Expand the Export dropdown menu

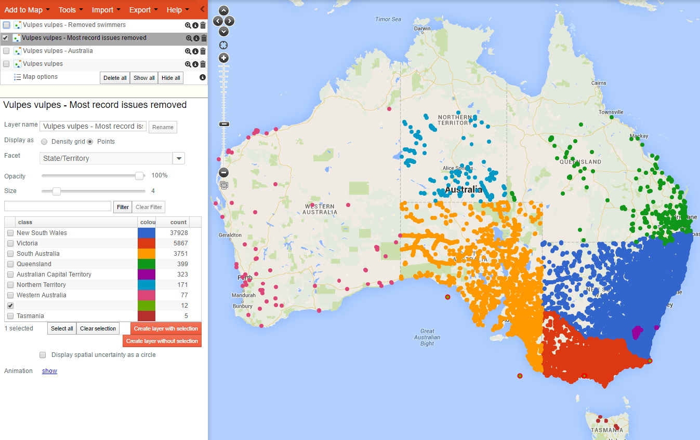pyautogui.click(x=143, y=10)
